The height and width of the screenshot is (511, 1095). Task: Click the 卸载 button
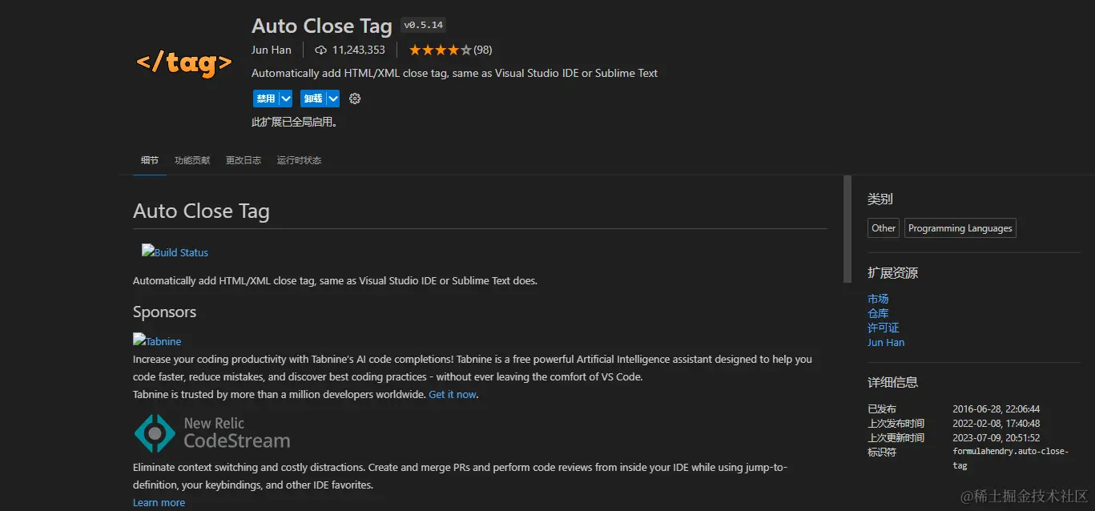(312, 99)
